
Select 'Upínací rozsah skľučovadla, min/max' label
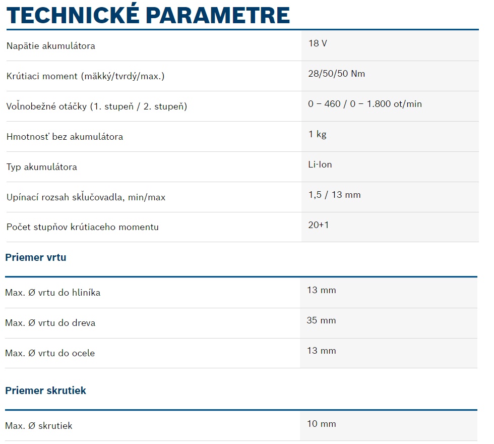click(x=86, y=197)
